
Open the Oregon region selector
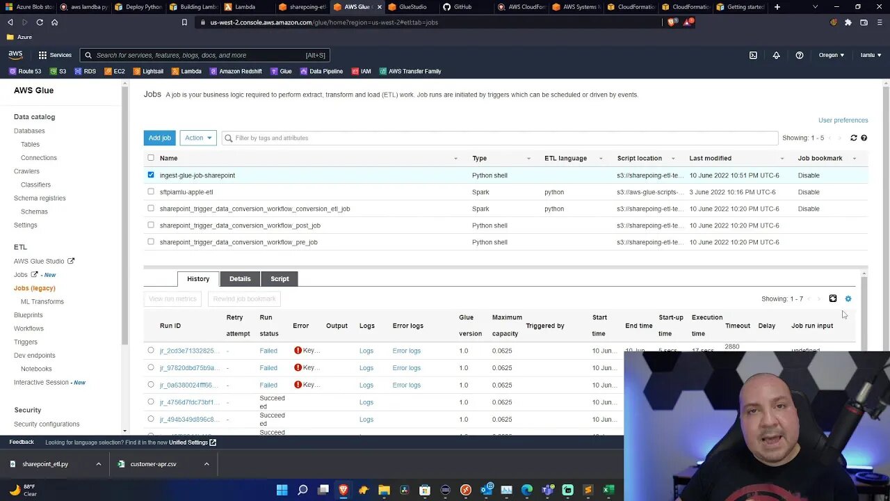(832, 55)
